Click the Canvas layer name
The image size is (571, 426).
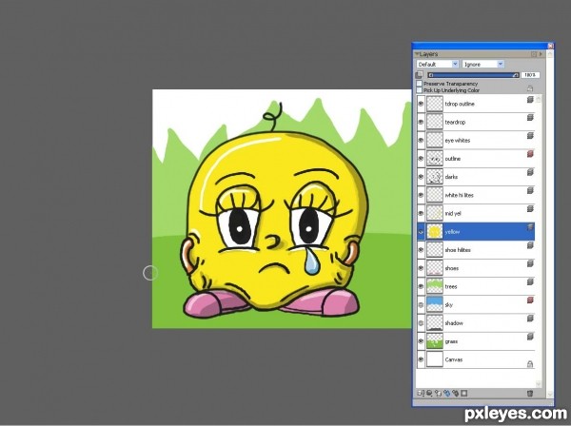[x=454, y=359]
